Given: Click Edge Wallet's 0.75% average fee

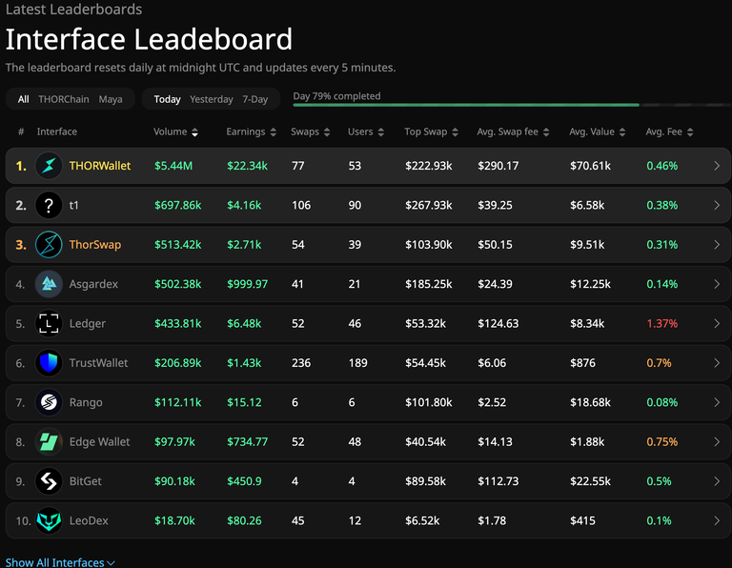Looking at the screenshot, I should pyautogui.click(x=662, y=441).
